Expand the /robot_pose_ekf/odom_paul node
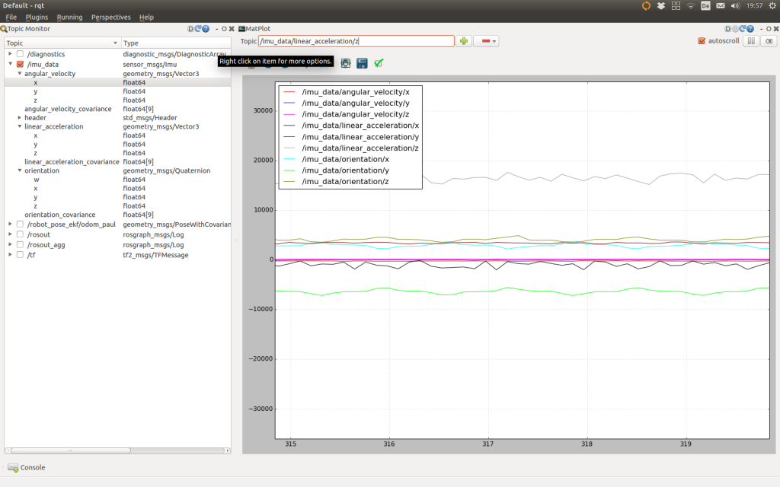 [x=10, y=224]
